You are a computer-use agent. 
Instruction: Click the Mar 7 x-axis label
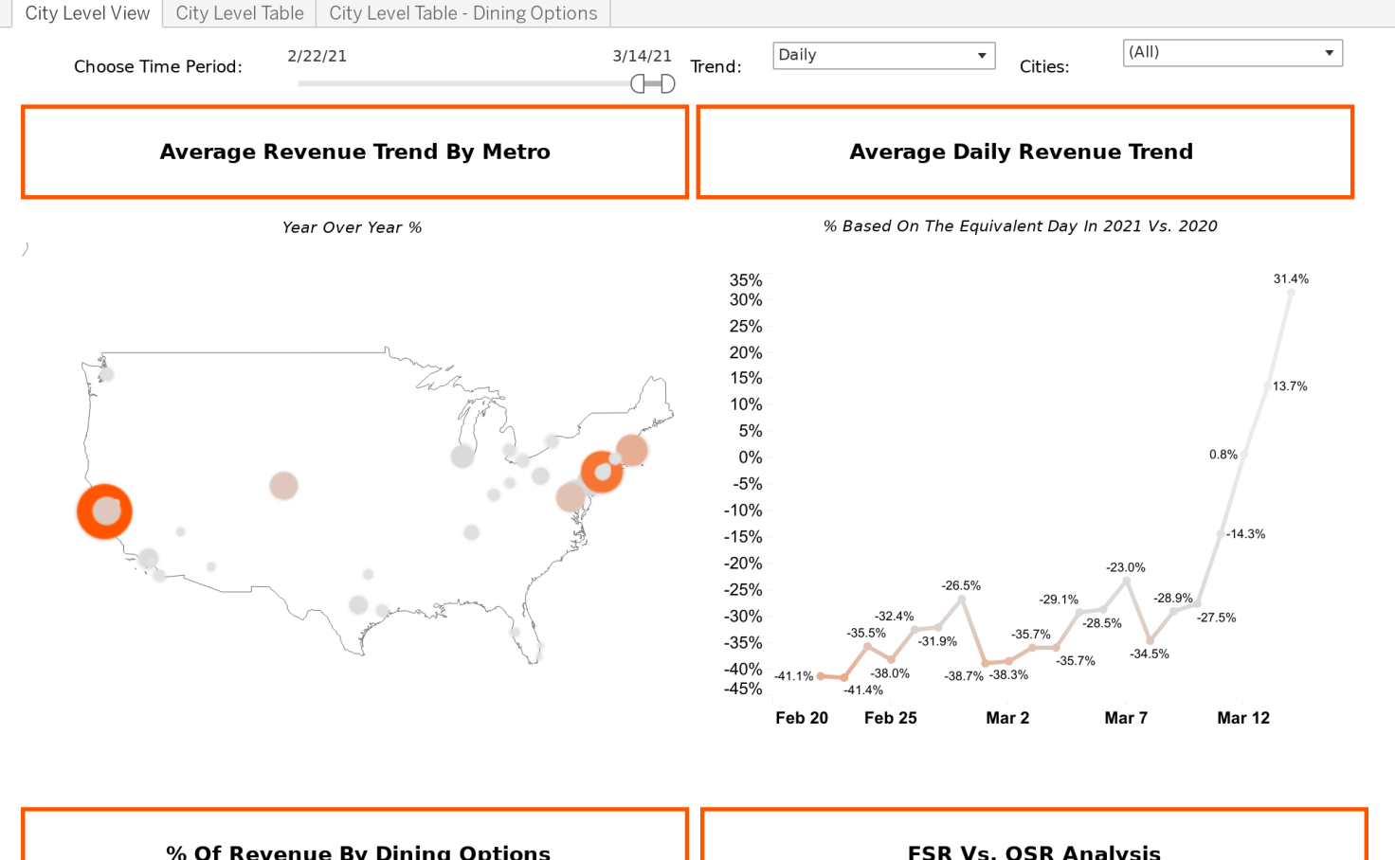(x=1126, y=718)
